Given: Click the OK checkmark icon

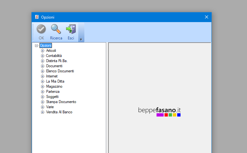Looking at the screenshot, I should pyautogui.click(x=41, y=29).
